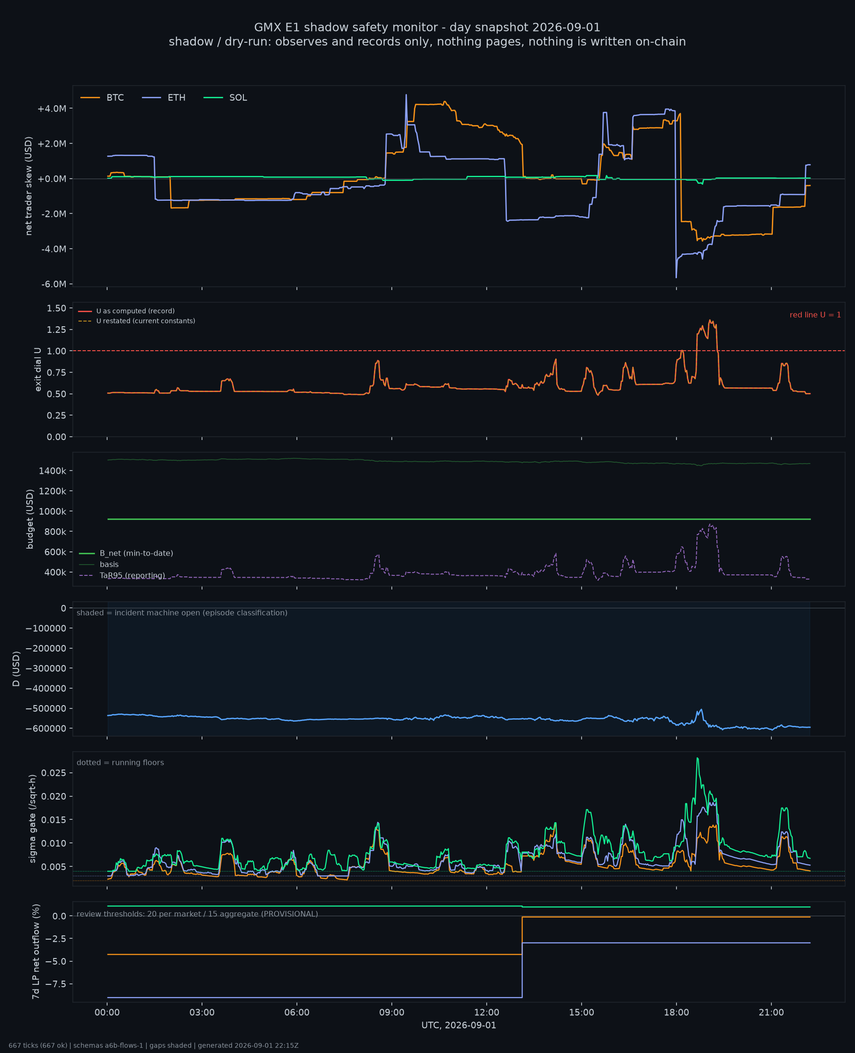This screenshot has width=855, height=1053.
Task: Click the '−100000' D tick label
Action: 46,628
